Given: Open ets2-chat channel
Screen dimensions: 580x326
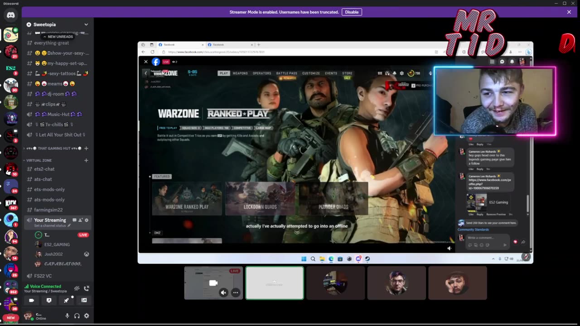Looking at the screenshot, I should coord(58,169).
